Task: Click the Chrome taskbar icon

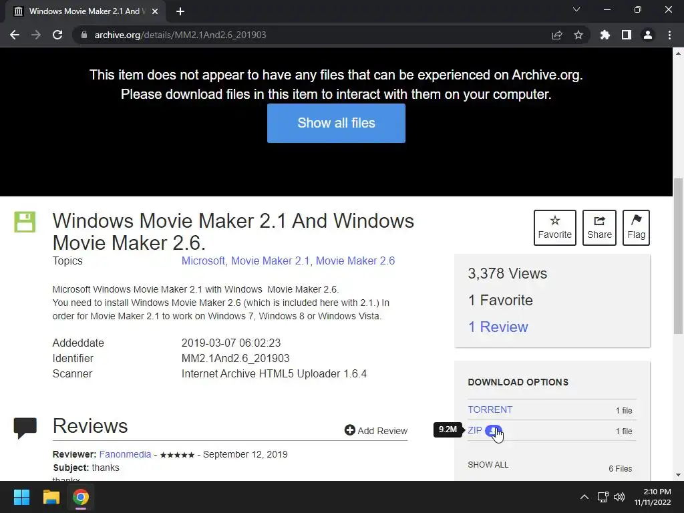Action: [81, 497]
